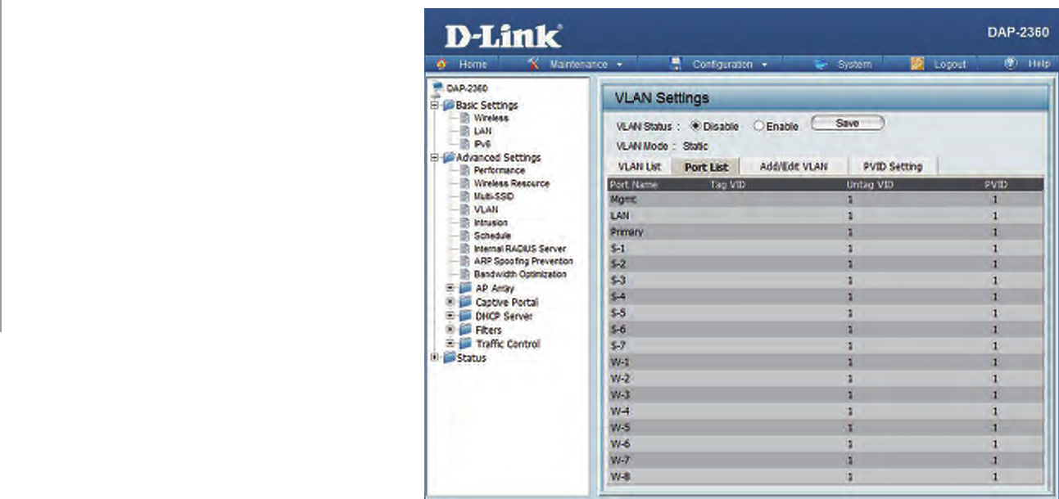Expand the DHCP Server tree node
Image resolution: width=1059 pixels, height=499 pixels.
[450, 317]
